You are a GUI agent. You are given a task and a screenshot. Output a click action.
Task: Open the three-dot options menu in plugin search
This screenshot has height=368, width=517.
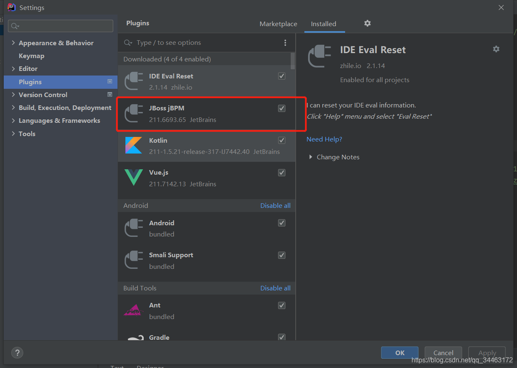click(x=285, y=43)
